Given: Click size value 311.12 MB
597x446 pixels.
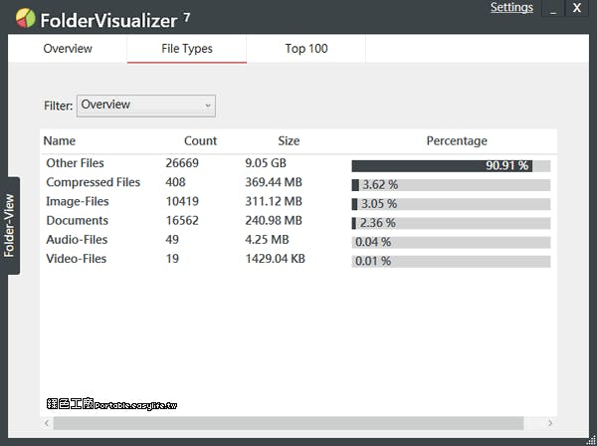Looking at the screenshot, I should [274, 201].
